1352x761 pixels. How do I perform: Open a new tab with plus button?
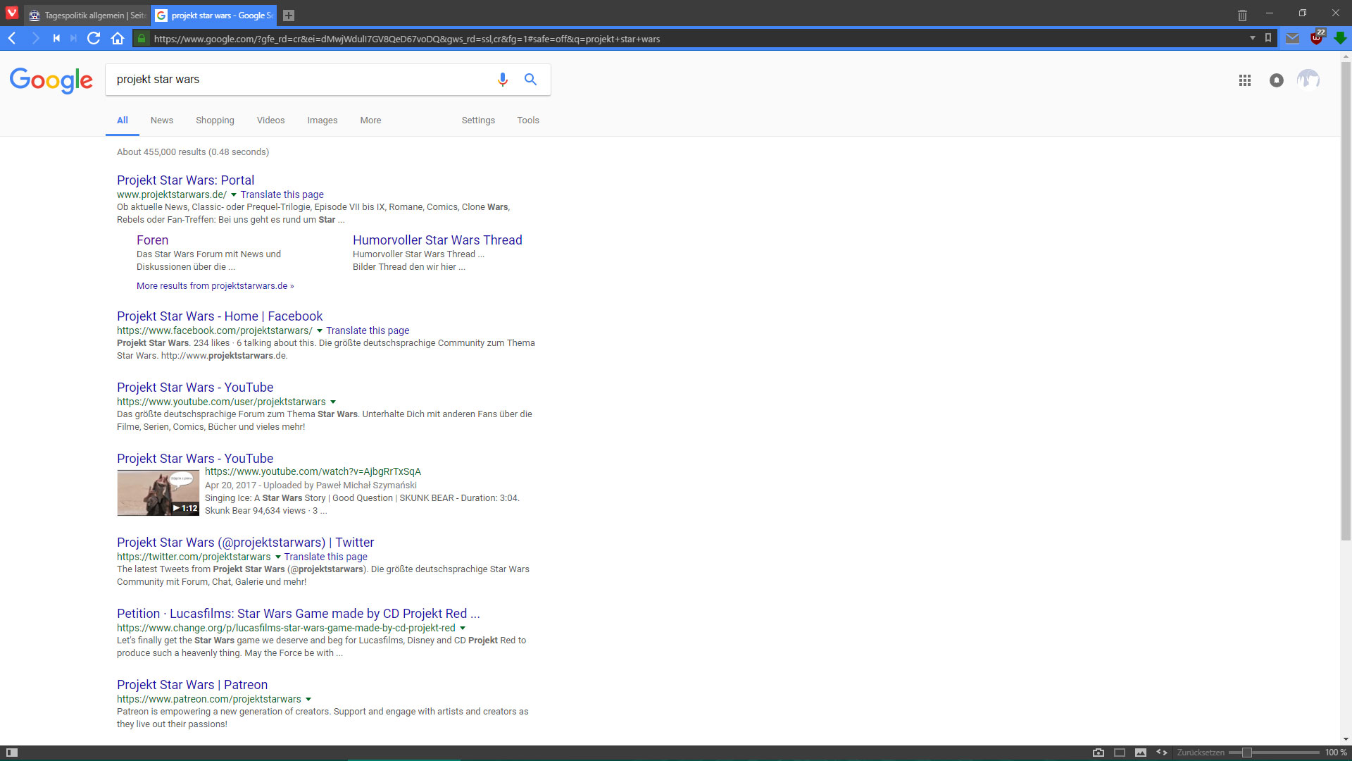tap(289, 16)
